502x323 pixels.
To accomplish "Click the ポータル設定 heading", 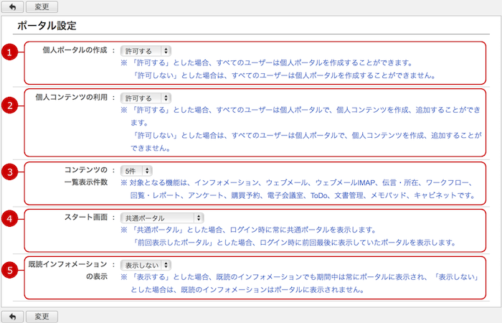I will pos(47,26).
